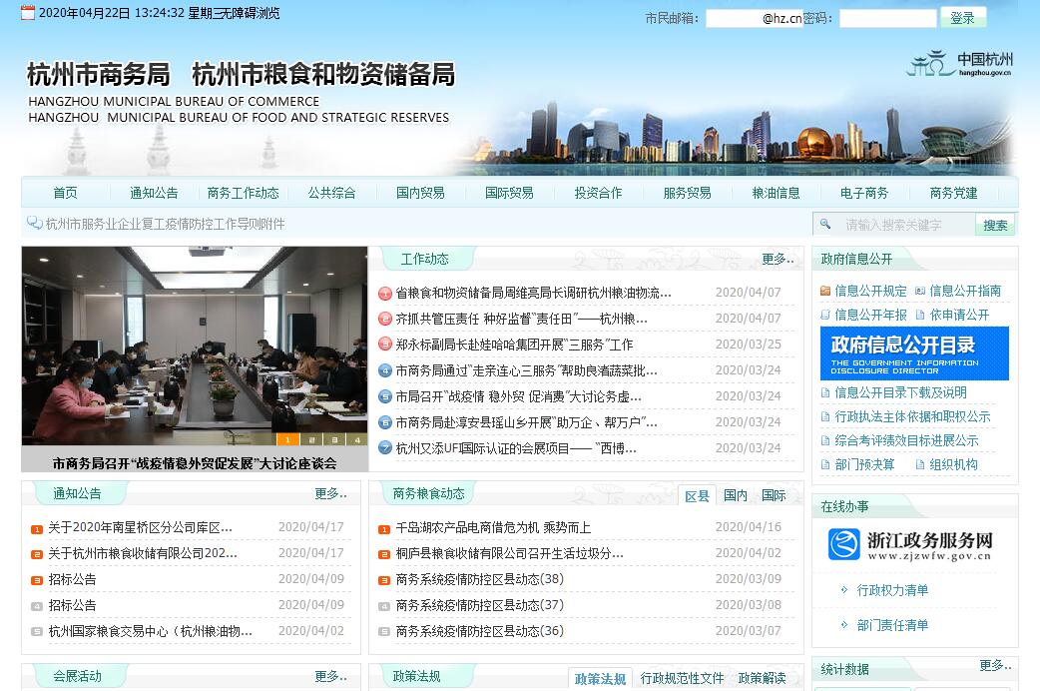Open the 国际贸易 navigation menu item
Screen dimensions: 1040x691
pyautogui.click(x=509, y=193)
